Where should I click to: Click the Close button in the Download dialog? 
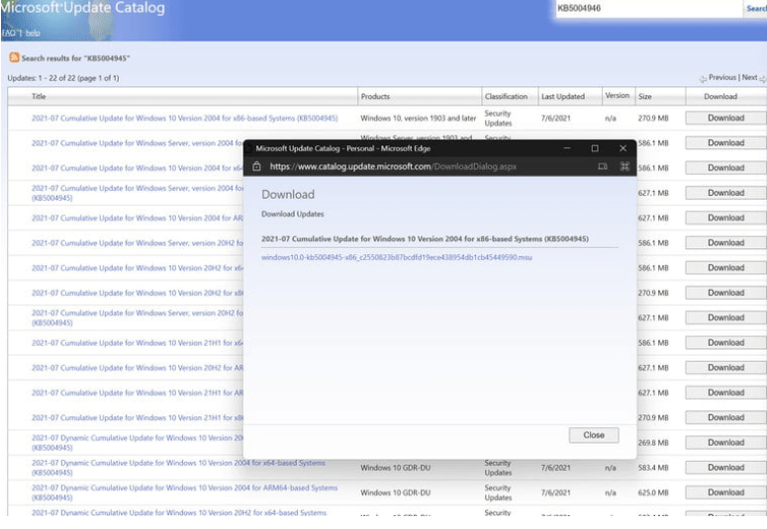pos(594,435)
